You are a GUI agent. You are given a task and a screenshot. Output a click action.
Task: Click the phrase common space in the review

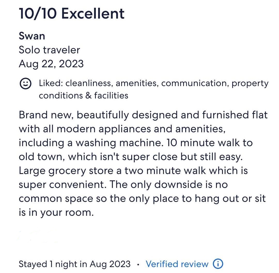point(56,198)
